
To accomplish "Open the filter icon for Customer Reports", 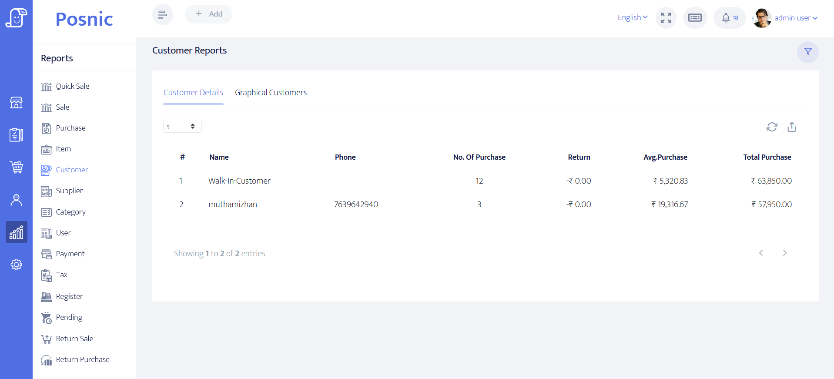I will (807, 52).
